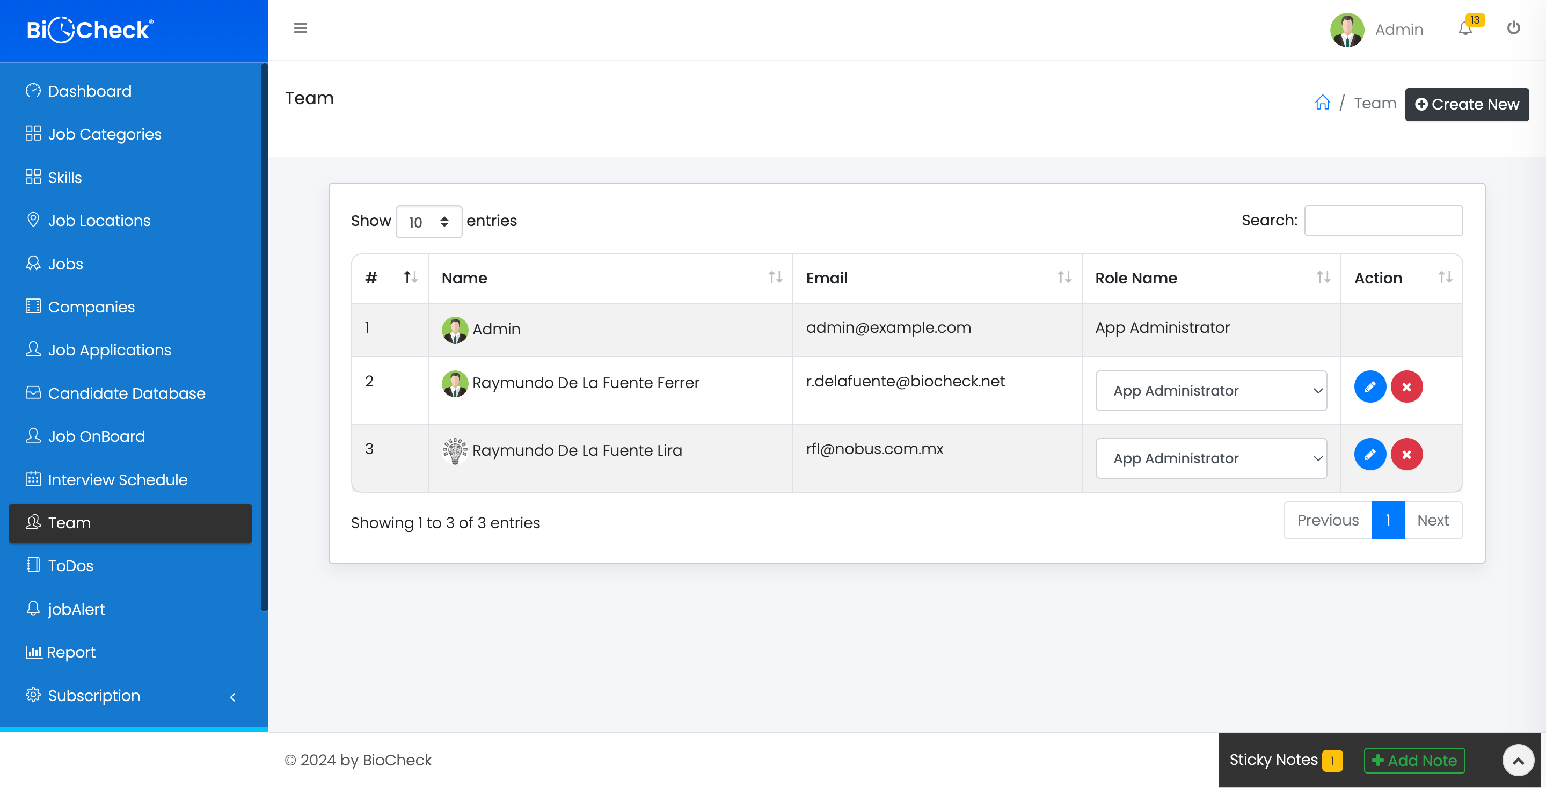This screenshot has height=788, width=1546.
Task: Open Job OnBoard in sidebar
Action: (x=130, y=436)
